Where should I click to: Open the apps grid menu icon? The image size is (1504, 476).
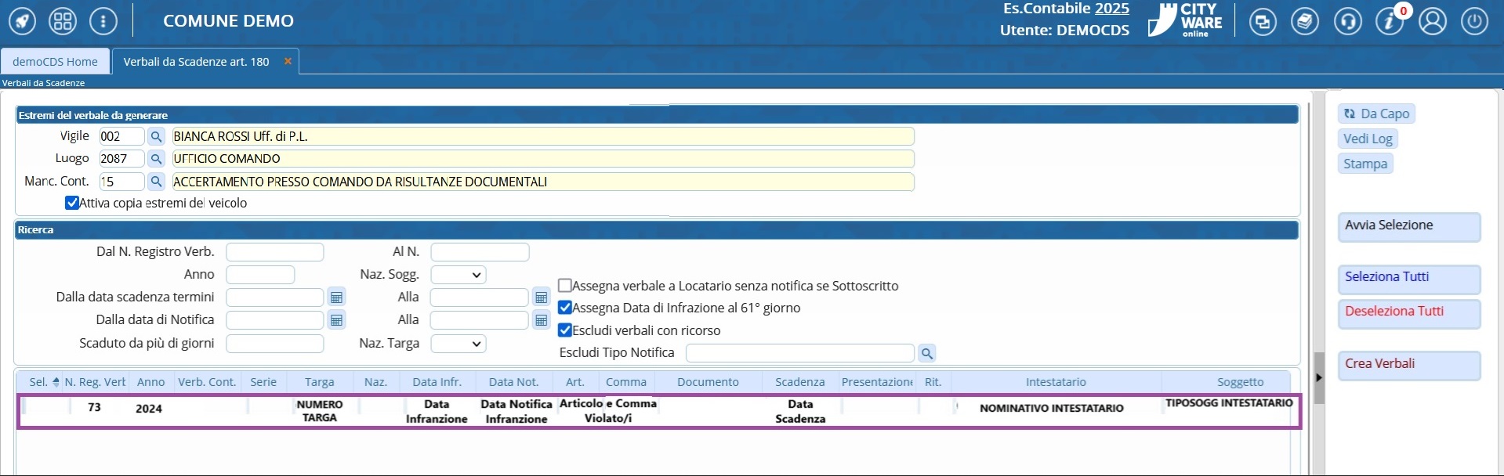(63, 21)
